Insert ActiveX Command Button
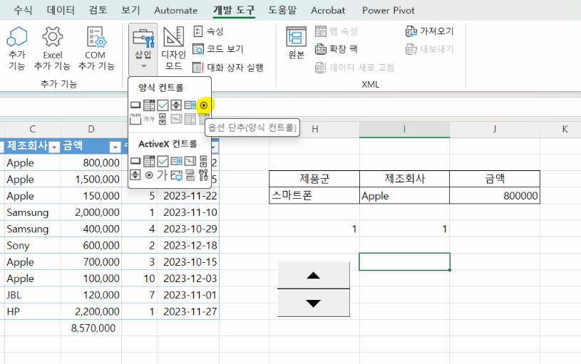The image size is (581, 364). coord(135,161)
